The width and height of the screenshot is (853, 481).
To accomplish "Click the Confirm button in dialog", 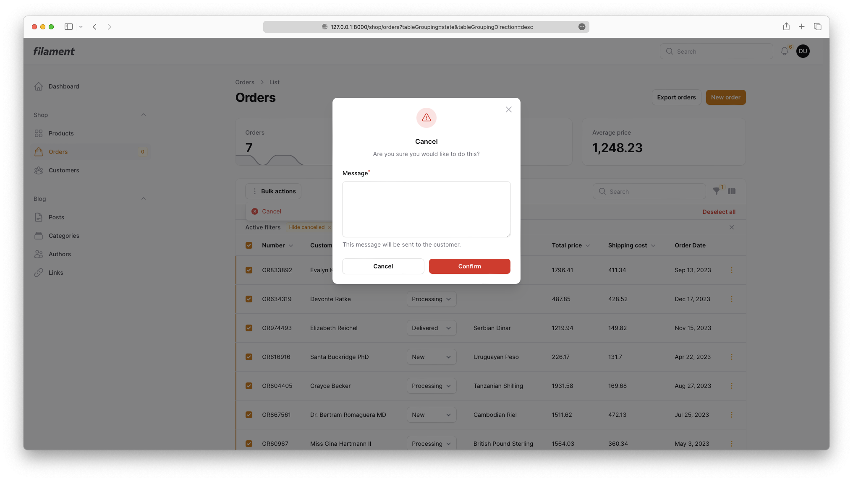I will tap(469, 266).
